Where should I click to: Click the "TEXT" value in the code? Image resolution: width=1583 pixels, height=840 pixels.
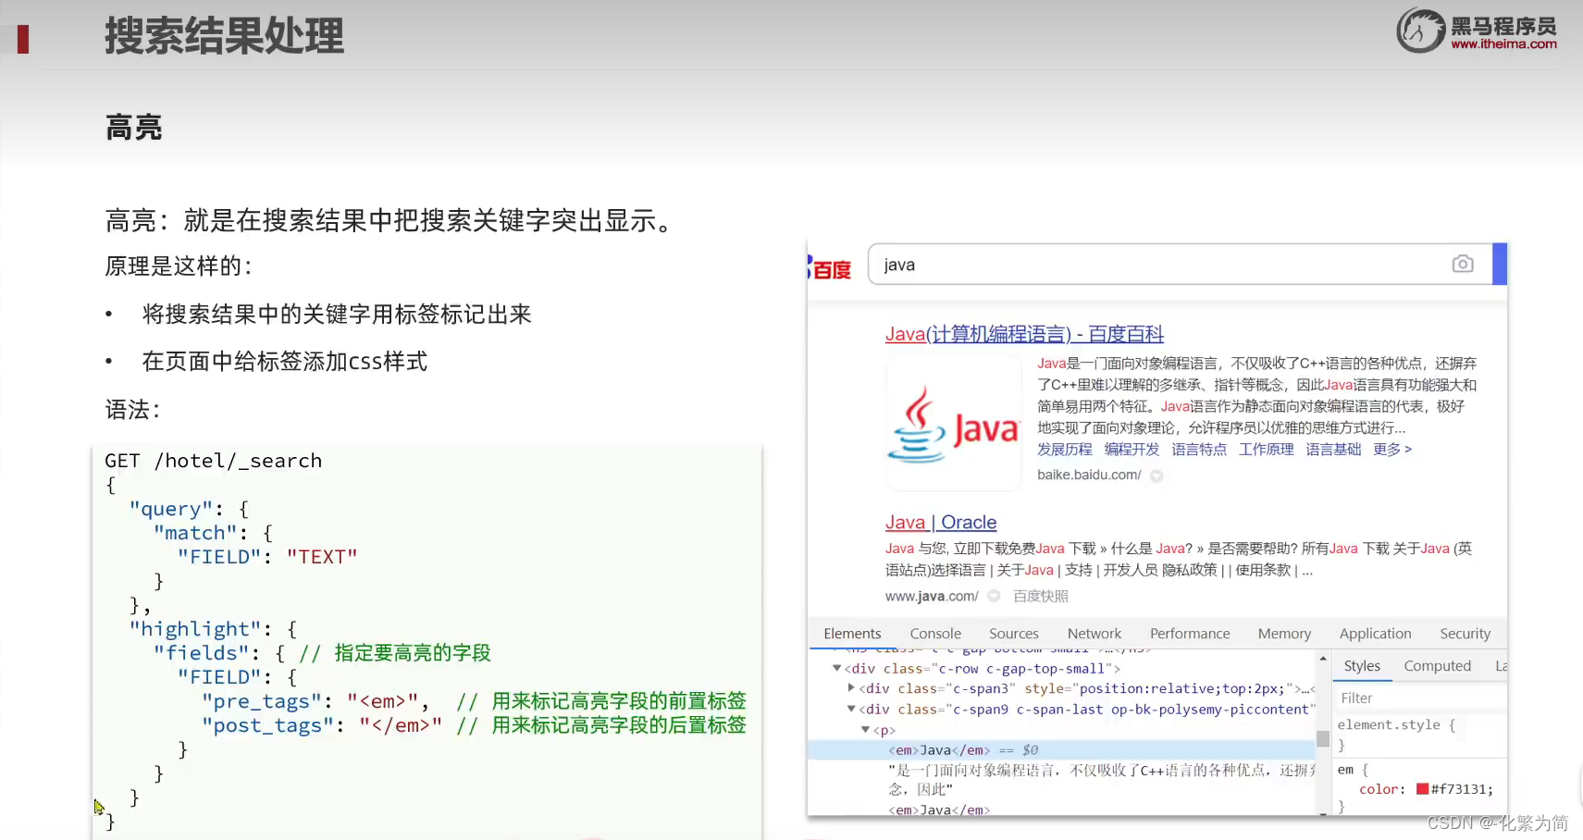(x=322, y=557)
